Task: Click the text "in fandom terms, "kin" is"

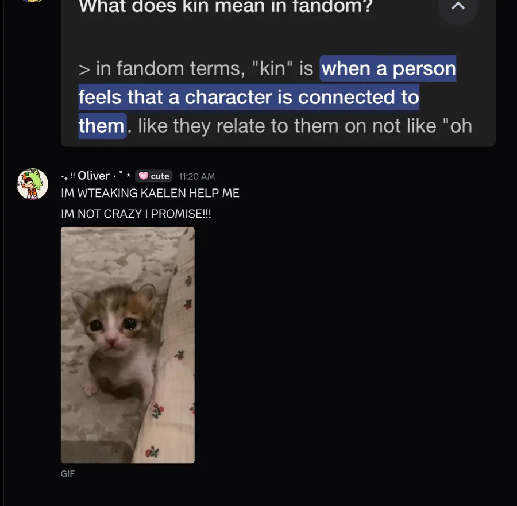Action: click(204, 69)
